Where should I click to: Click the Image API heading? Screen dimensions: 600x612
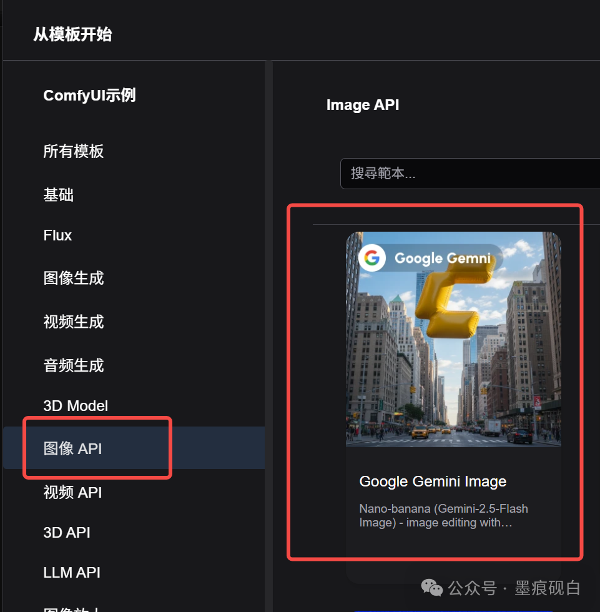click(x=362, y=105)
